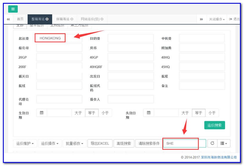The width and height of the screenshot is (244, 166).
Task: Click the 截关日 input field
Action: pyautogui.click(x=59, y=76)
